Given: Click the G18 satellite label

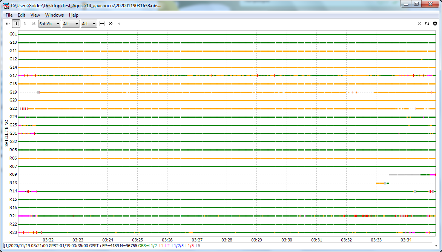Looking at the screenshot, I should [13, 84].
